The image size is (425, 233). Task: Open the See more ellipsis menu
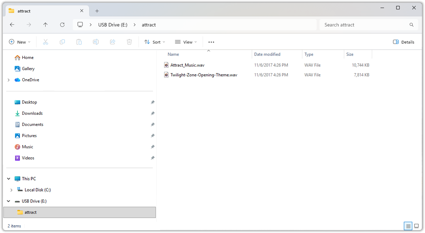click(211, 42)
